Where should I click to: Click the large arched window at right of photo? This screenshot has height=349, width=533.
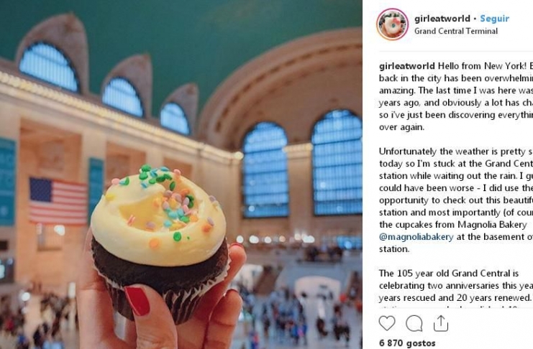click(x=337, y=162)
